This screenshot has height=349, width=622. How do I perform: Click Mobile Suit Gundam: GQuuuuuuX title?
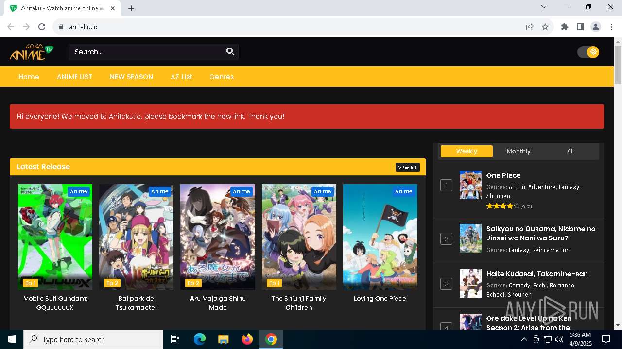click(x=55, y=303)
